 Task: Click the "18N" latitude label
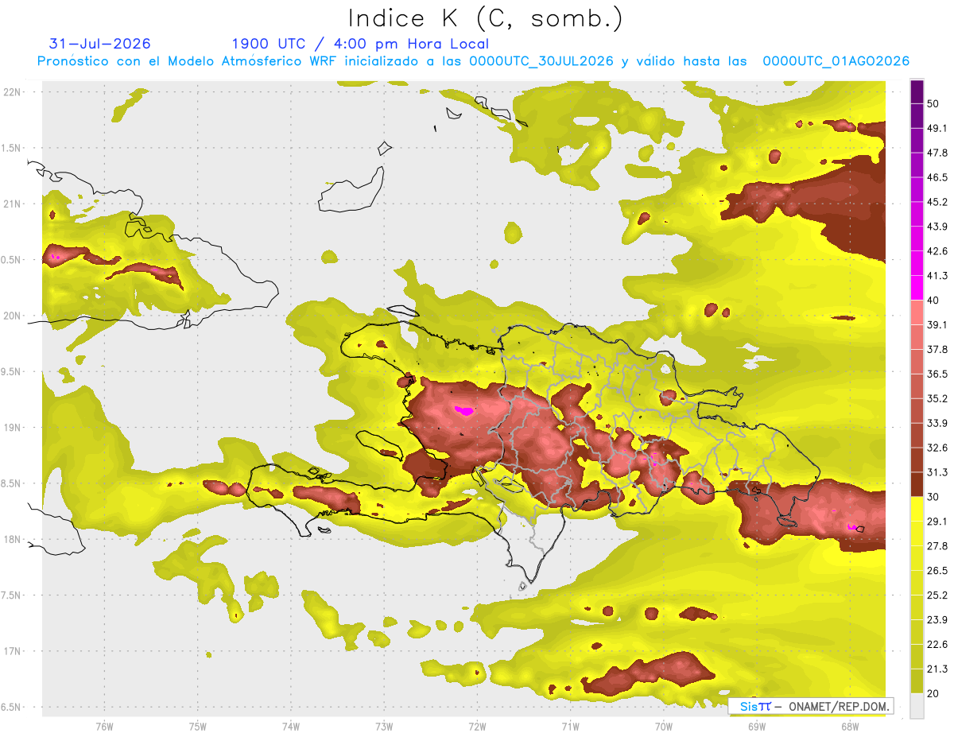tap(12, 539)
